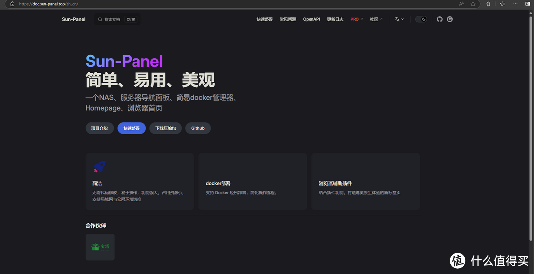The image size is (534, 274).
Task: Open 常见问题 navigation item
Action: click(x=288, y=19)
